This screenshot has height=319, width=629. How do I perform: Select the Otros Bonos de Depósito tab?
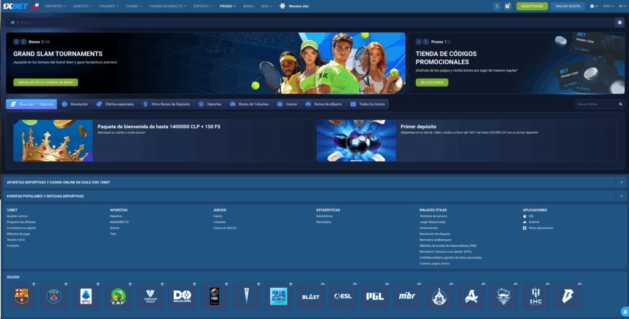point(166,104)
